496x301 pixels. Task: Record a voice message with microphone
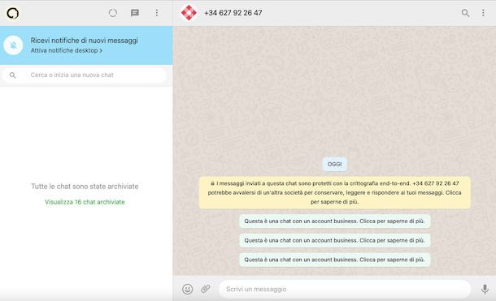pos(485,289)
